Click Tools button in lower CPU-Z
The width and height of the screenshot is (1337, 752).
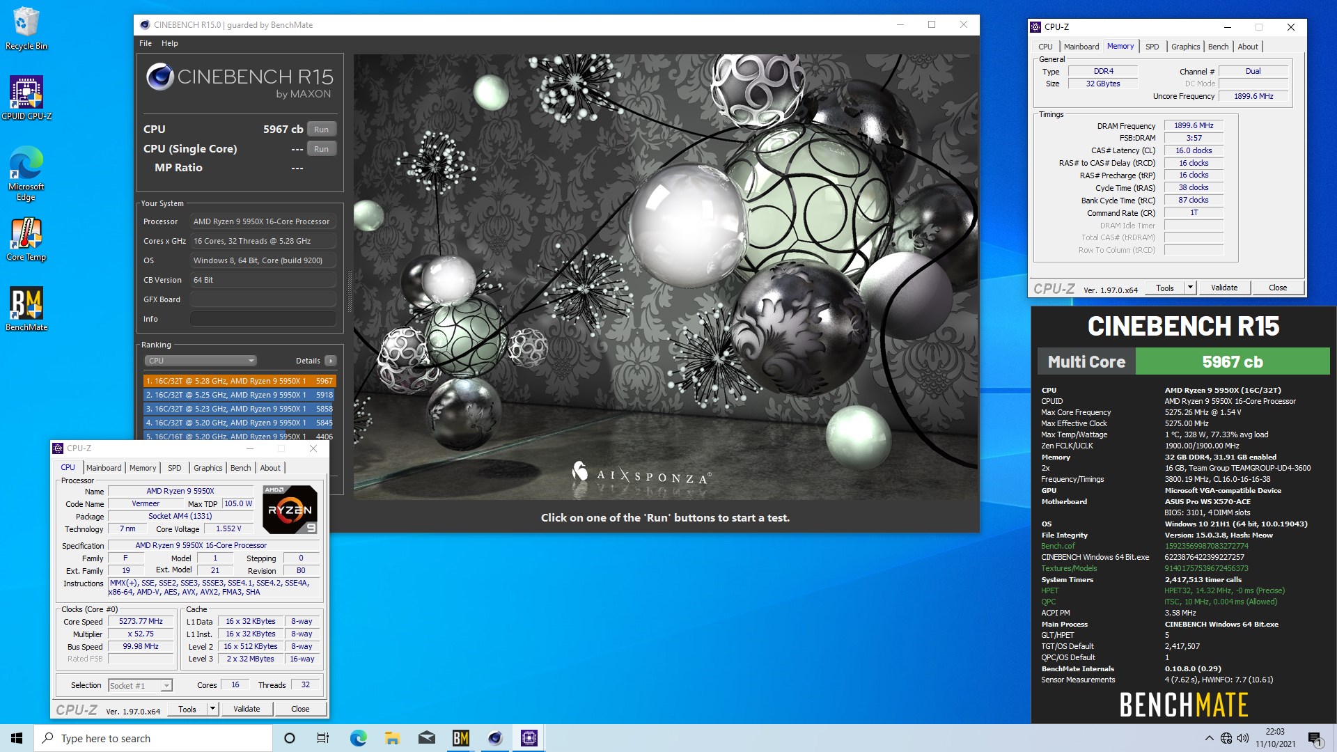pyautogui.click(x=187, y=710)
